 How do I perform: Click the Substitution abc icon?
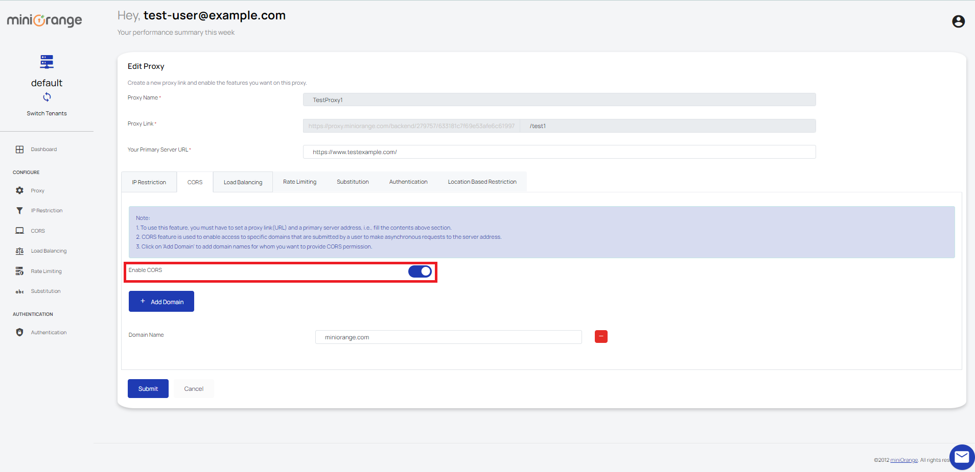click(x=19, y=291)
